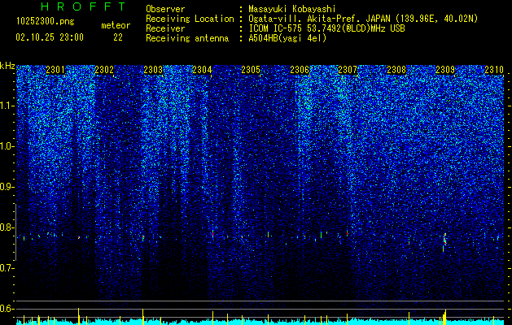Screen dimensions: 512x325
Task: Click the 0.6 kHz axis label
Action: tap(7, 309)
